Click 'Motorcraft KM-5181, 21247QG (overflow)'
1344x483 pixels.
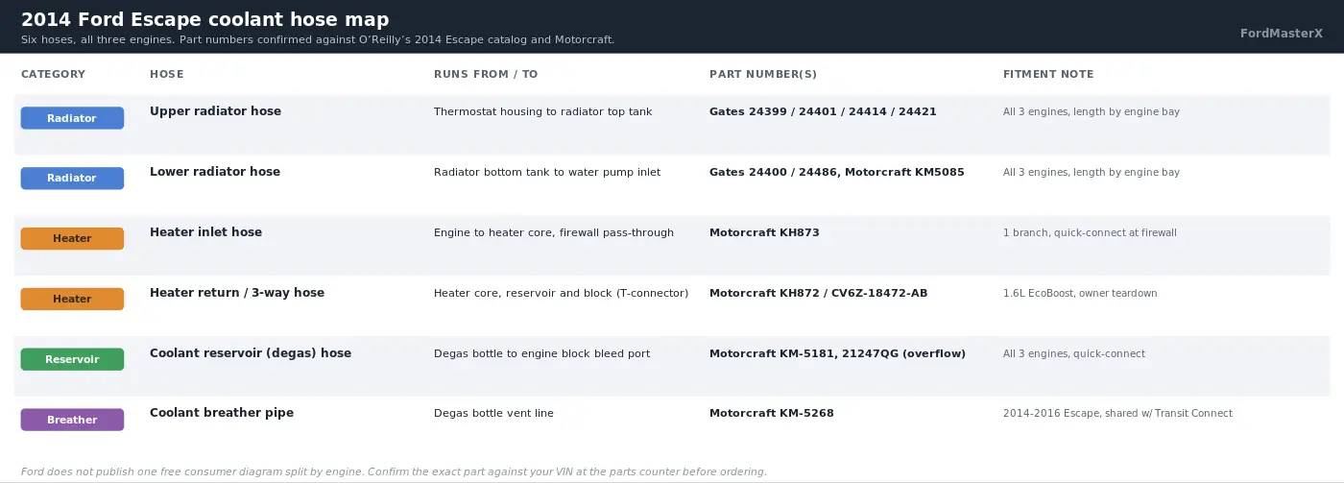pyautogui.click(x=837, y=354)
